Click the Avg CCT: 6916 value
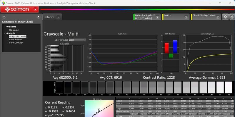This screenshot has width=235, height=117. (x=111, y=78)
